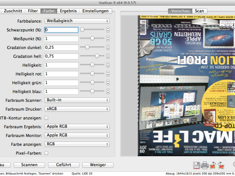235x176 pixels.
Task: Click the scanned magazine preview image
Action: pyautogui.click(x=186, y=86)
